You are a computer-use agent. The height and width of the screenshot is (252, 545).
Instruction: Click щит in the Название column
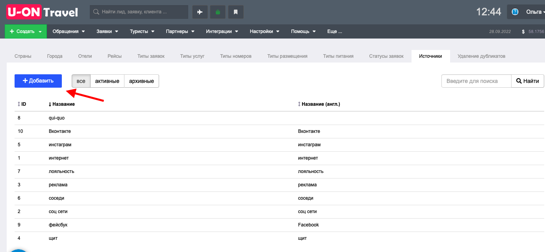click(53, 238)
